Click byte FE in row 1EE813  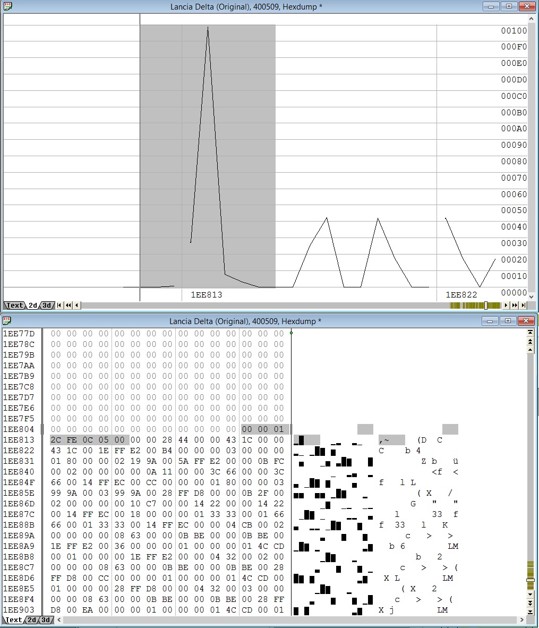(x=72, y=440)
